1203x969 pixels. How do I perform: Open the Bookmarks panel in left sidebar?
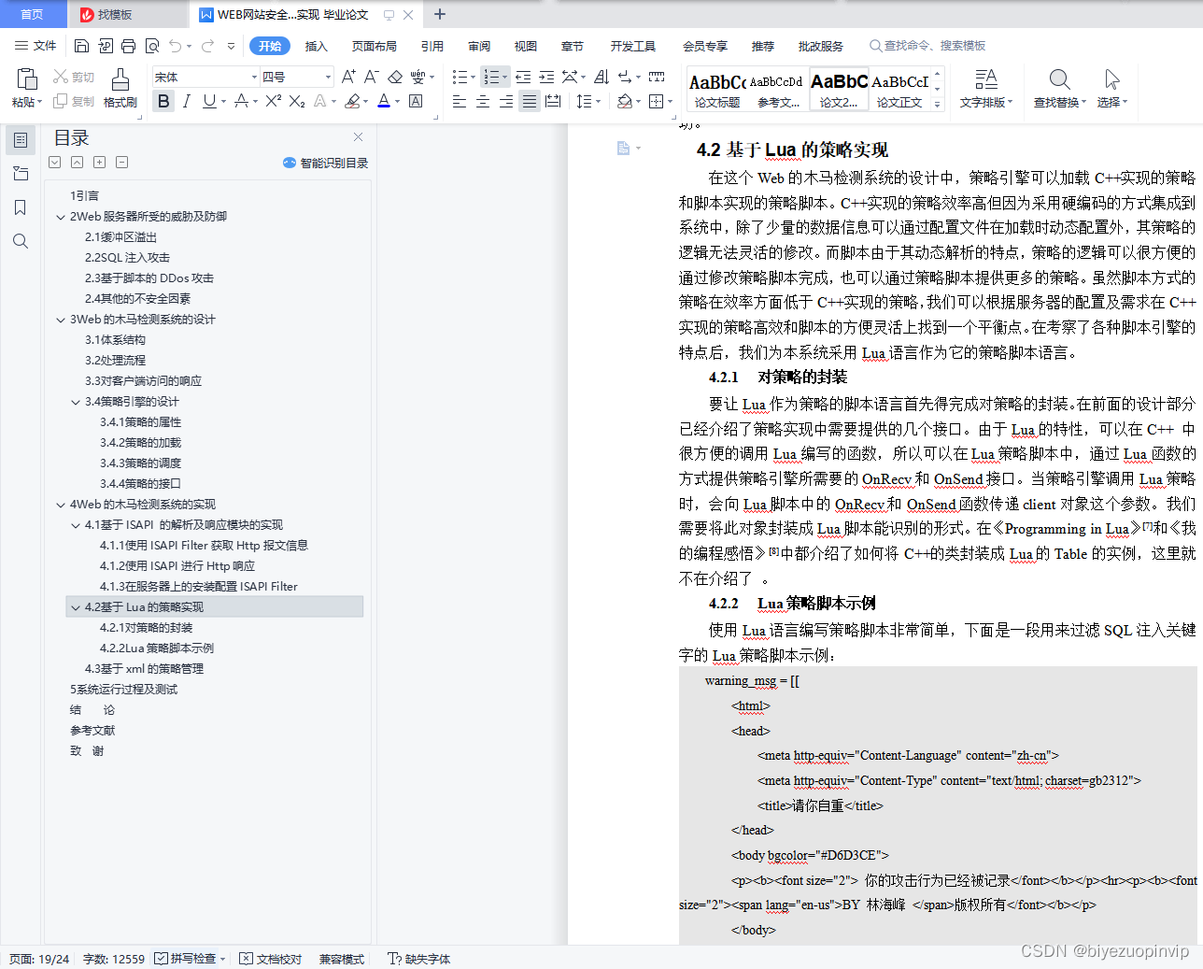tap(21, 207)
